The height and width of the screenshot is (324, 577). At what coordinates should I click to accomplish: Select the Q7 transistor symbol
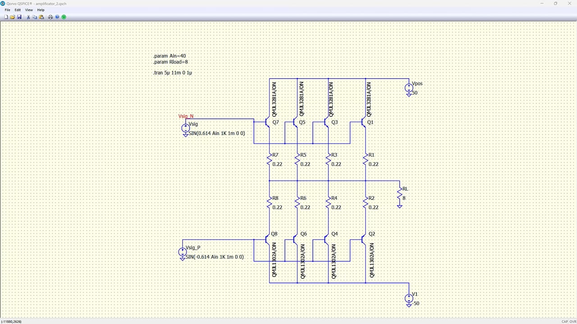[267, 121]
